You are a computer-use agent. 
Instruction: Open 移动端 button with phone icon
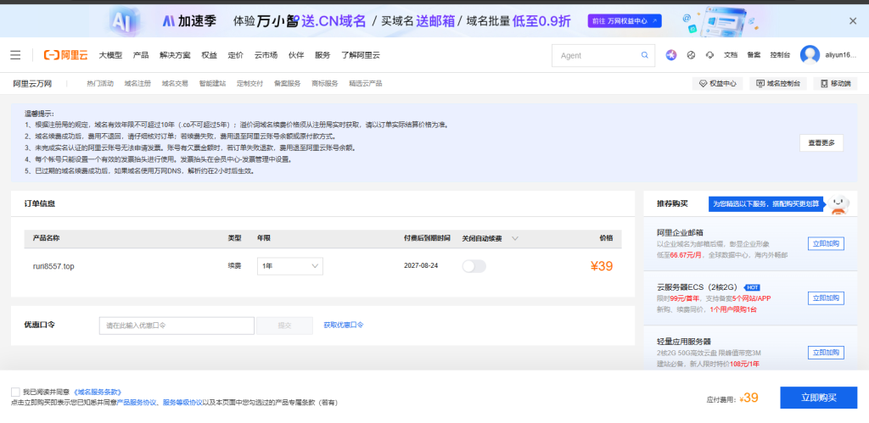pos(835,84)
